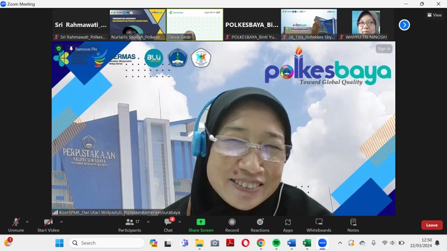This screenshot has width=447, height=251.
Task: Select 28_Titik_Poltekkes Sby thumbnail
Action: pyautogui.click(x=309, y=25)
